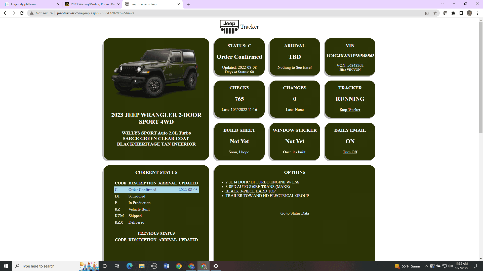This screenshot has height=271, width=483.
Task: Open the tab search dropdown
Action: (x=442, y=4)
